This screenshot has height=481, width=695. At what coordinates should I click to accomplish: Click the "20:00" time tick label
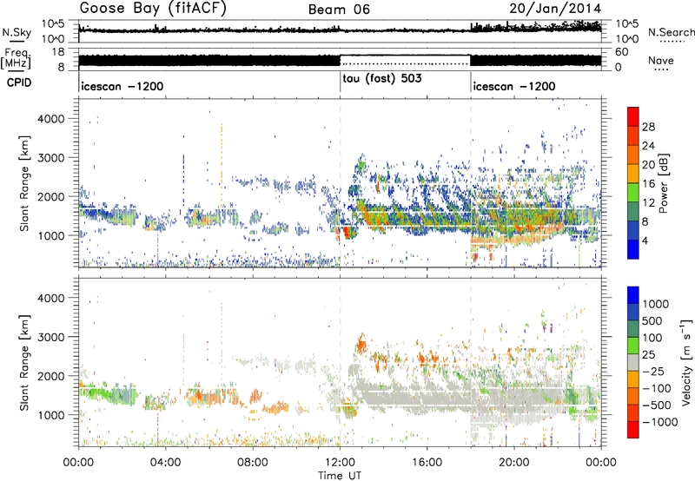pyautogui.click(x=513, y=463)
